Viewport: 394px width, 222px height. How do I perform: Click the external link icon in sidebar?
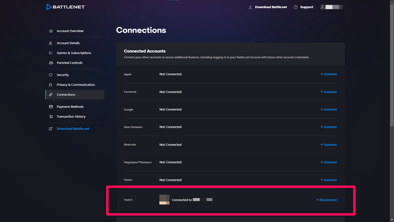(x=50, y=128)
